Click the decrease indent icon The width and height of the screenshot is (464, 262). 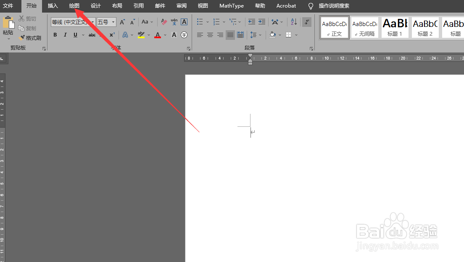click(x=251, y=22)
